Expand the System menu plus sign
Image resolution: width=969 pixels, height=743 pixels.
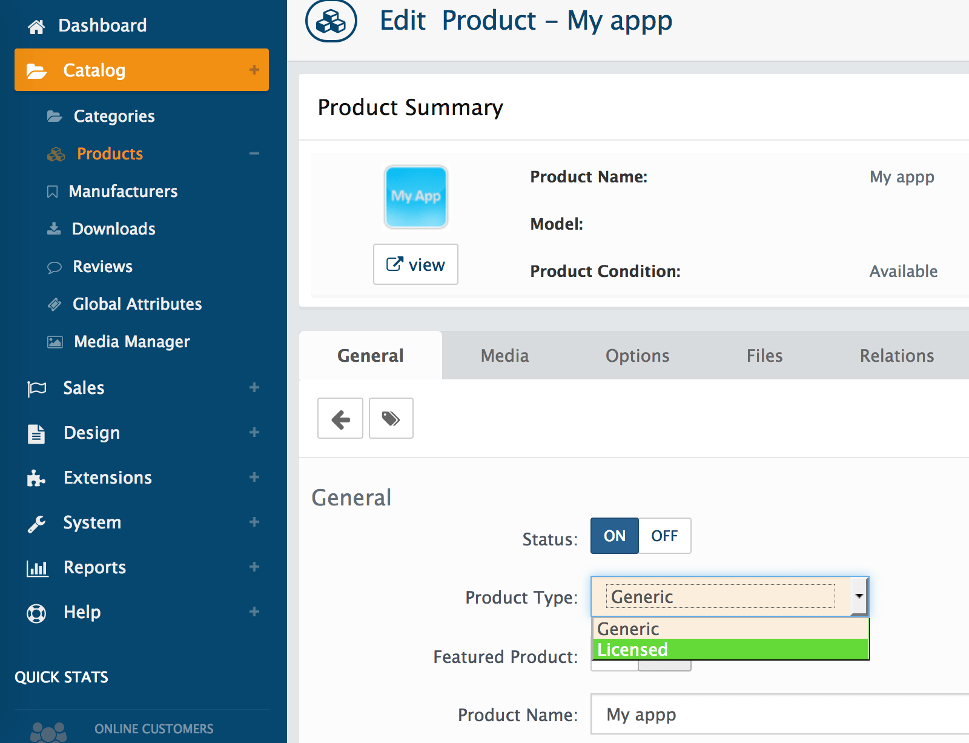click(x=254, y=522)
